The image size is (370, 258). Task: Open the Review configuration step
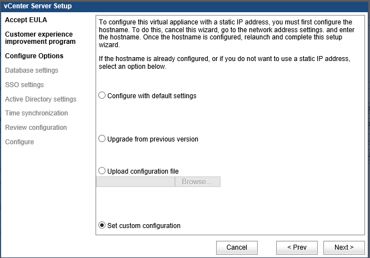point(36,128)
